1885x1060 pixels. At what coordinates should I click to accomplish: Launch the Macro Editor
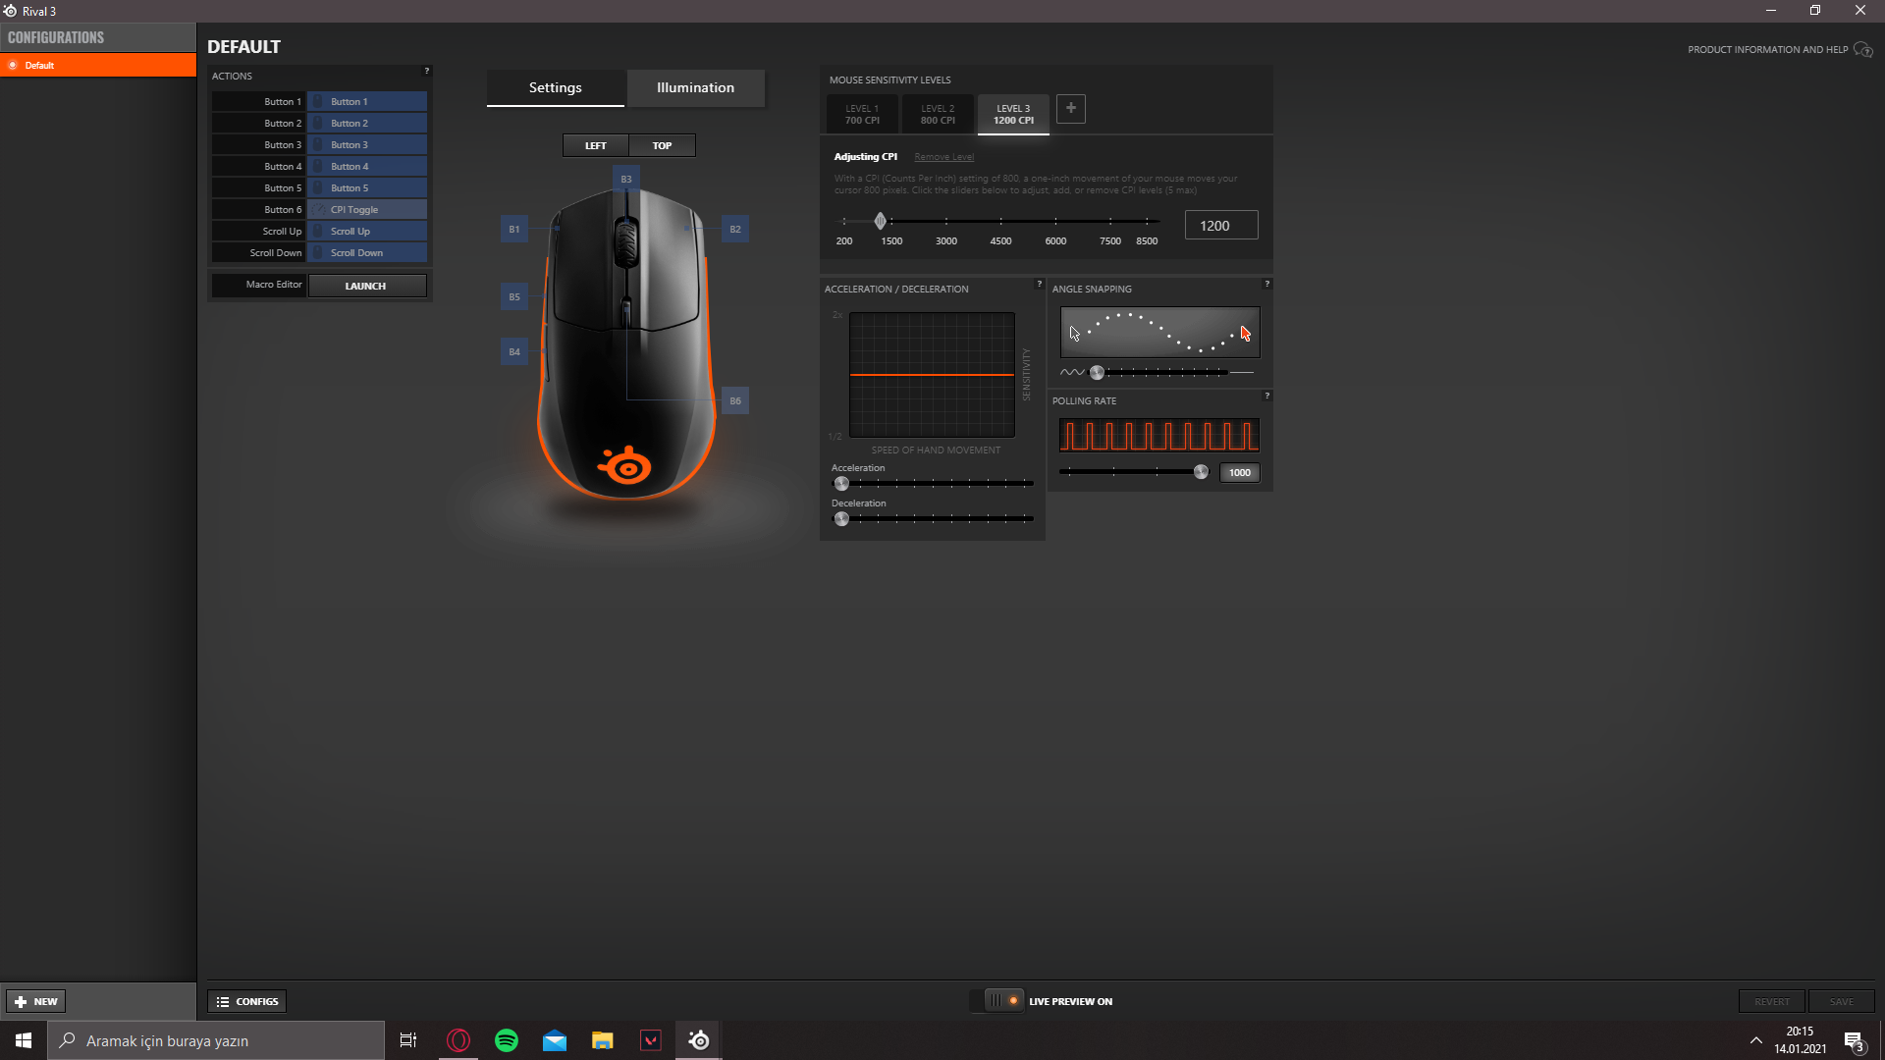(366, 286)
